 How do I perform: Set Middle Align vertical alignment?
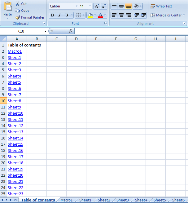[121, 6]
